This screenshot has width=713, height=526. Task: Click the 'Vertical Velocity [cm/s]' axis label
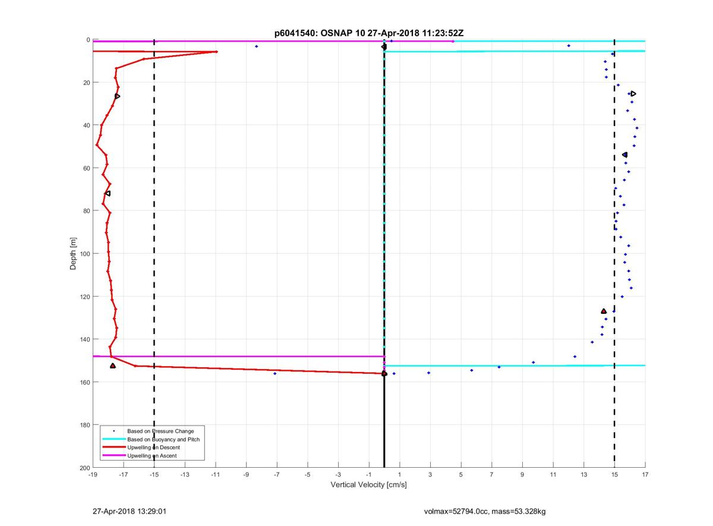(x=368, y=485)
